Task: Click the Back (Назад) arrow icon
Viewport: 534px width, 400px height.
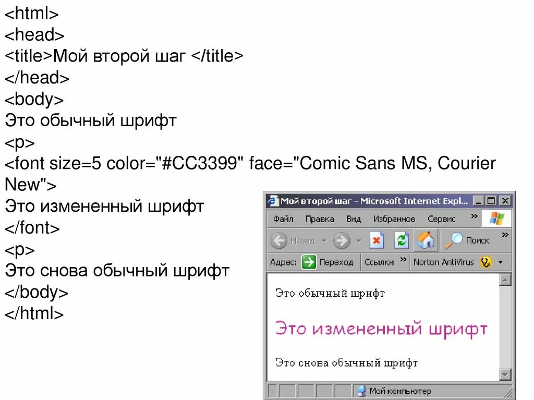Action: pyautogui.click(x=279, y=240)
